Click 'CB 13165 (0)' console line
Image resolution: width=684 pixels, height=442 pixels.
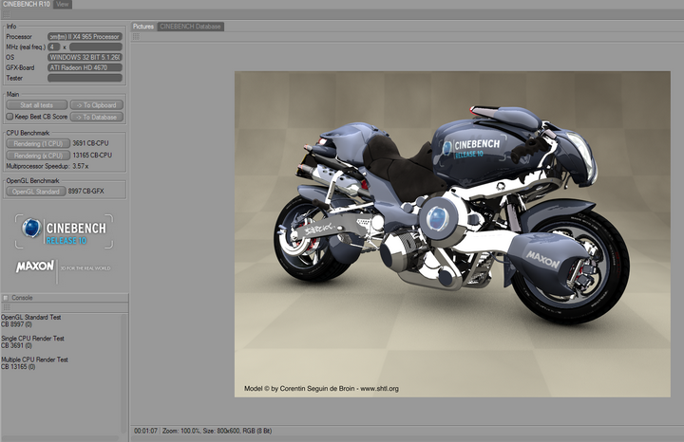coord(18,367)
